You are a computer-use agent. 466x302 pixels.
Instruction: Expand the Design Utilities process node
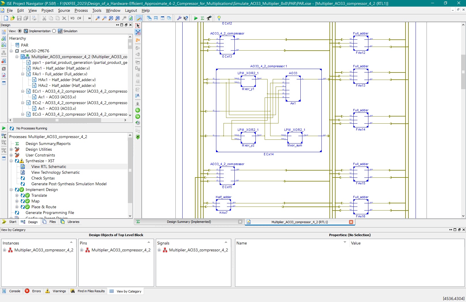point(11,149)
